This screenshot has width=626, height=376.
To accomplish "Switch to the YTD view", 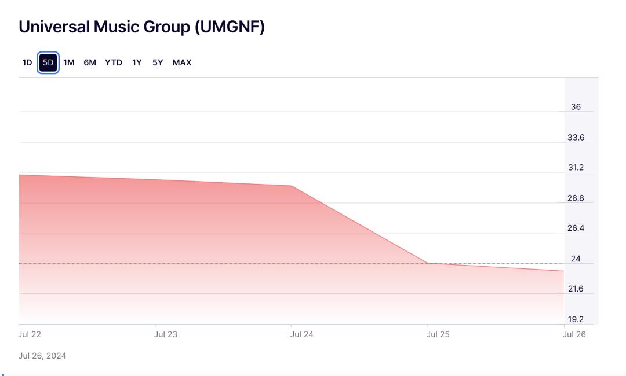I will click(x=114, y=62).
